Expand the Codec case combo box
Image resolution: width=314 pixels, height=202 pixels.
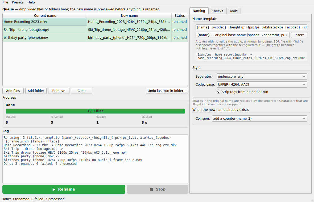pyautogui.click(x=262, y=85)
